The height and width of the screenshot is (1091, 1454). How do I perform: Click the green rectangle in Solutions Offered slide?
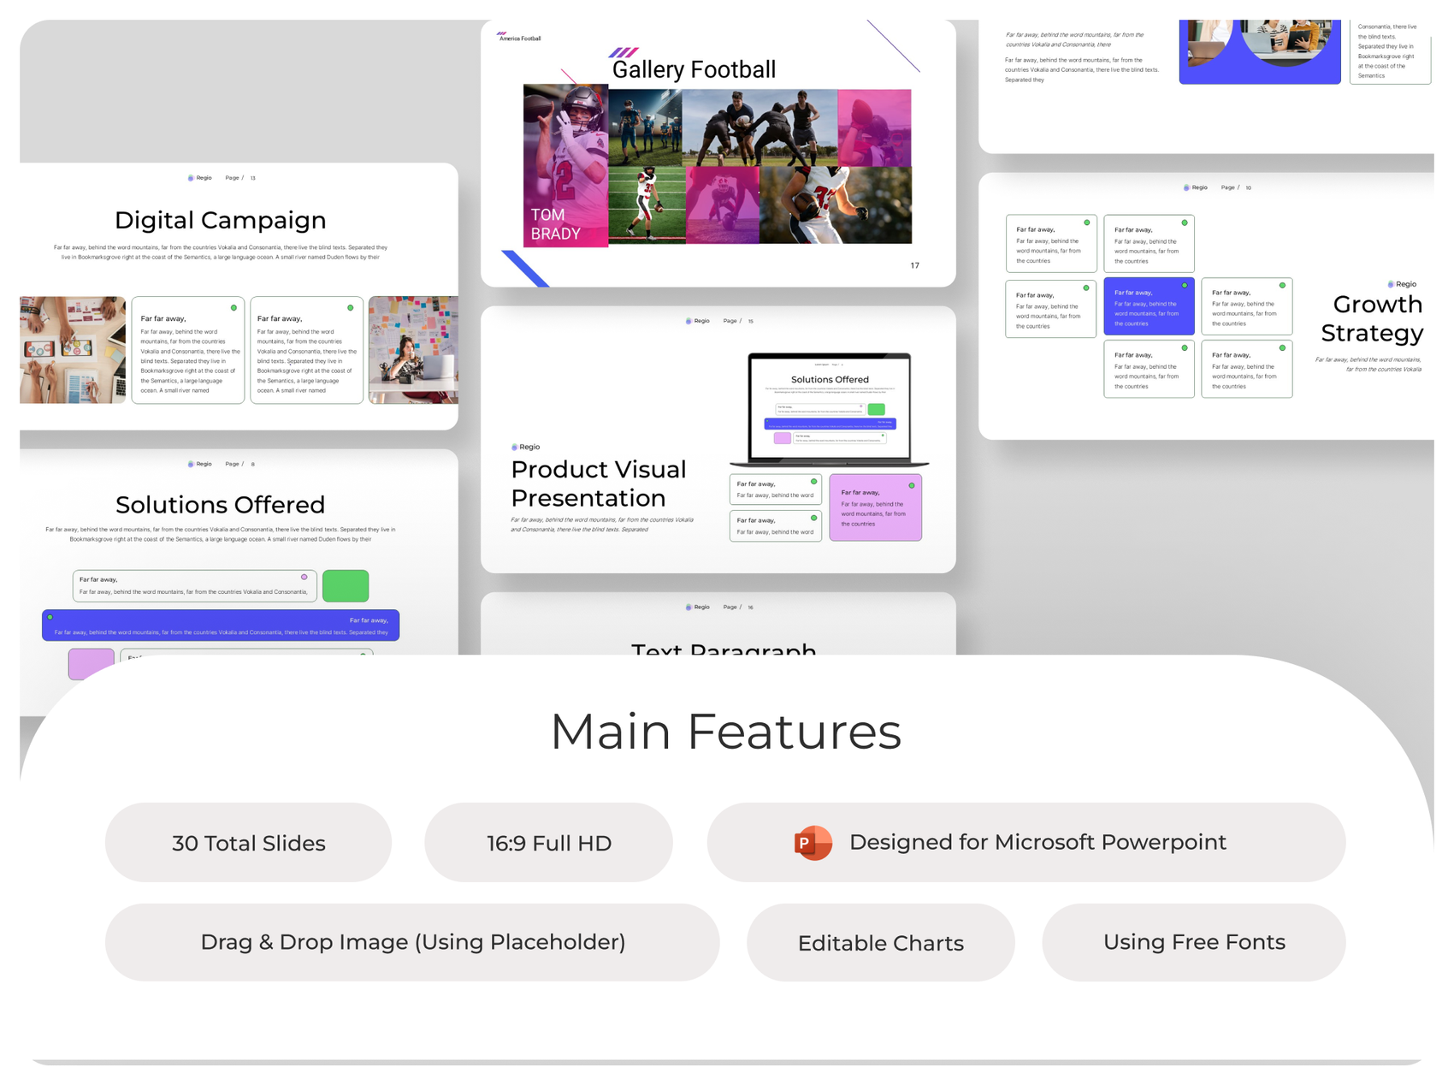pos(346,586)
